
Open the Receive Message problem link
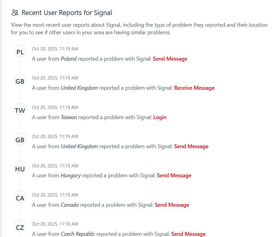(194, 88)
